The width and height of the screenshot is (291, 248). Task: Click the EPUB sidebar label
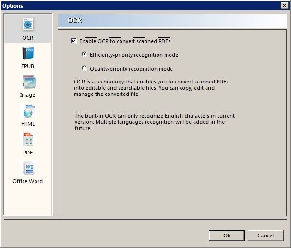(x=28, y=66)
